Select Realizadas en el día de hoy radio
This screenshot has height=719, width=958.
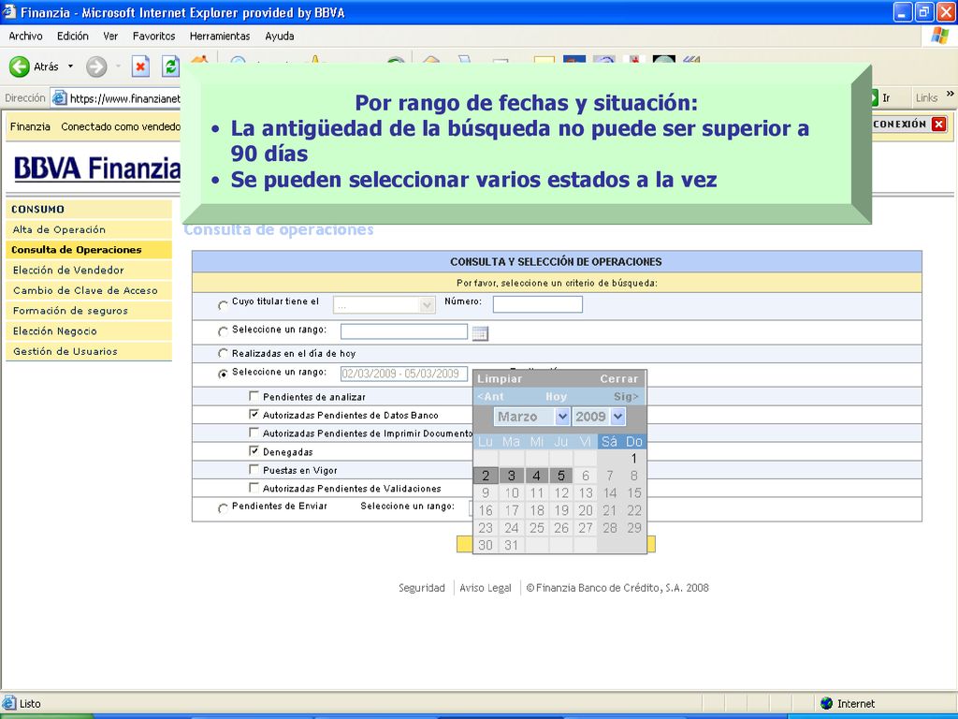point(223,353)
